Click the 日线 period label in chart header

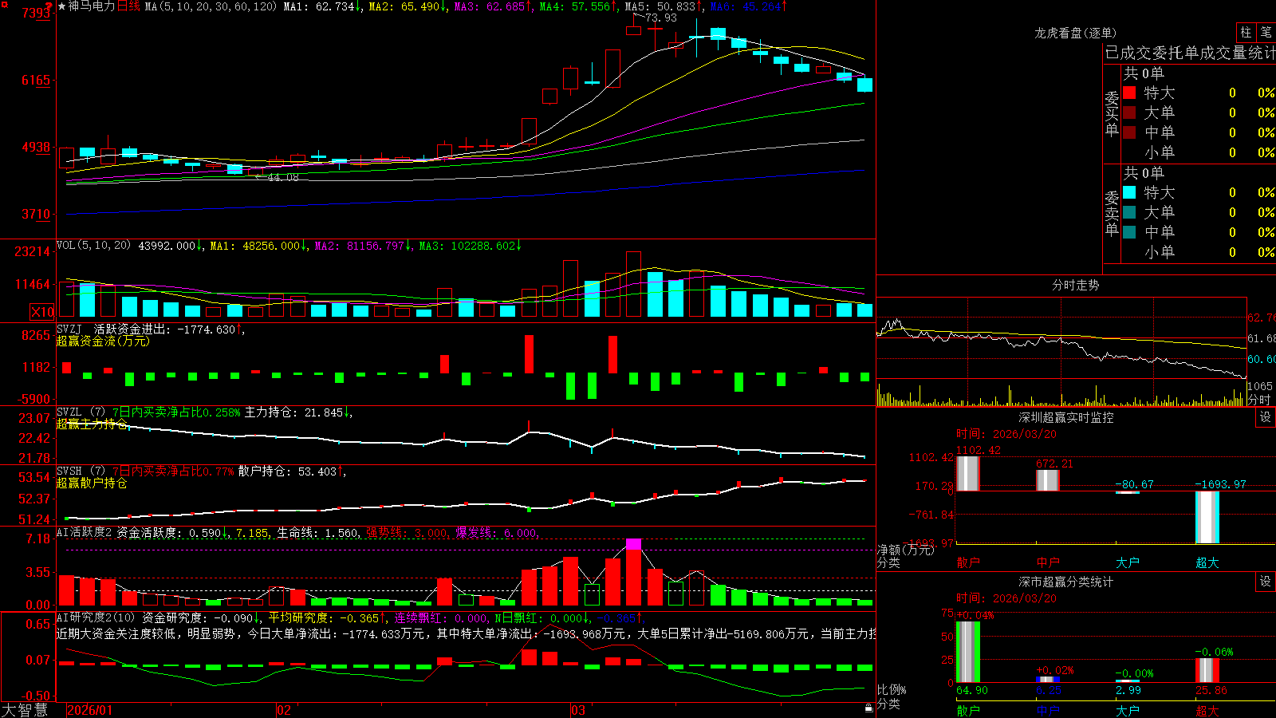[128, 6]
